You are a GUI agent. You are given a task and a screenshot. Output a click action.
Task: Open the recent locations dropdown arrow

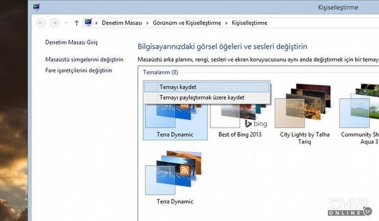[x=66, y=23]
